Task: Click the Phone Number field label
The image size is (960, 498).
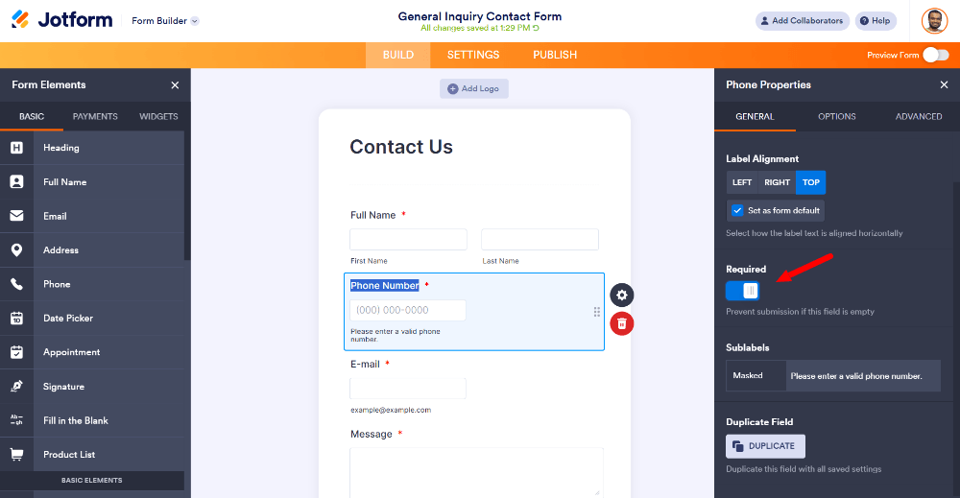Action: point(385,286)
